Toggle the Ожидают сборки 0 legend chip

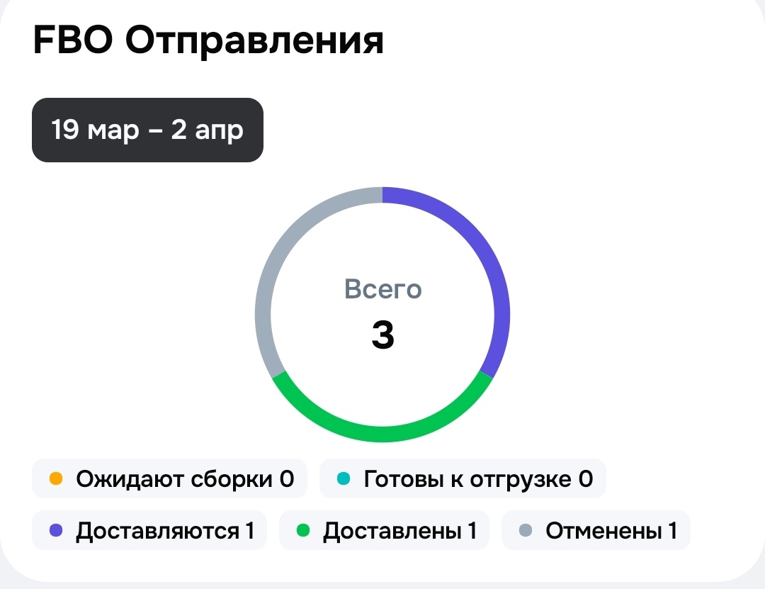tap(170, 478)
